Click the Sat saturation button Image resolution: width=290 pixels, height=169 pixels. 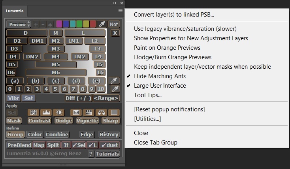(x=29, y=98)
